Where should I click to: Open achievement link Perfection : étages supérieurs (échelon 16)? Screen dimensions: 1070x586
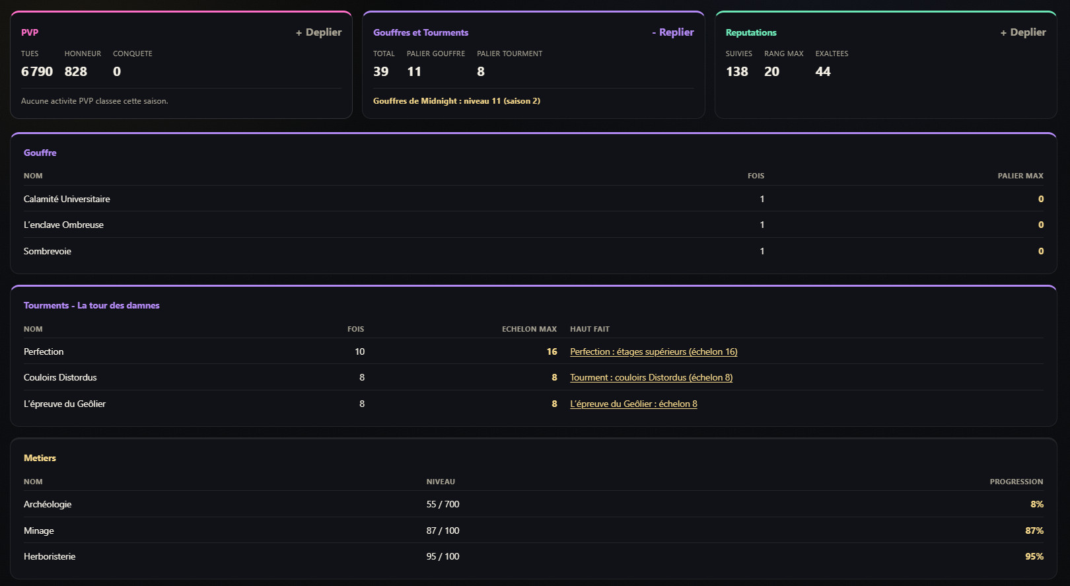tap(654, 351)
